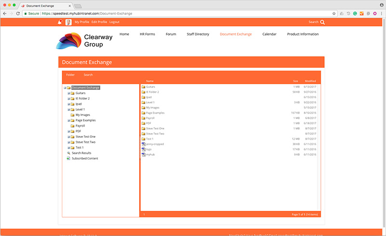The height and width of the screenshot is (236, 386).
Task: Click the notification bell icon
Action: (60, 22)
